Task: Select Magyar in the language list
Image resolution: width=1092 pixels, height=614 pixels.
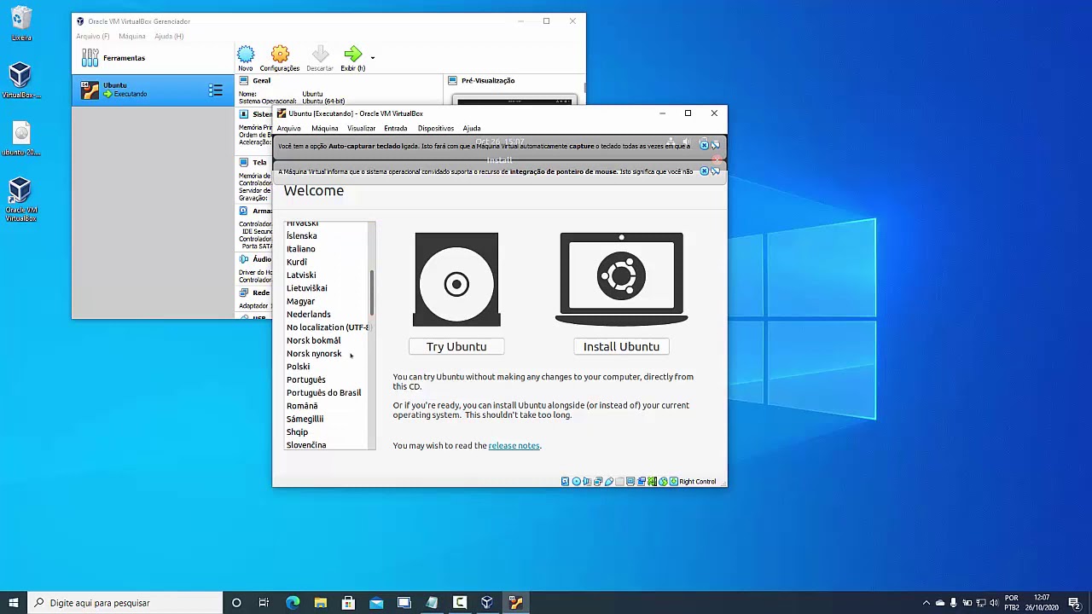Action: [301, 301]
